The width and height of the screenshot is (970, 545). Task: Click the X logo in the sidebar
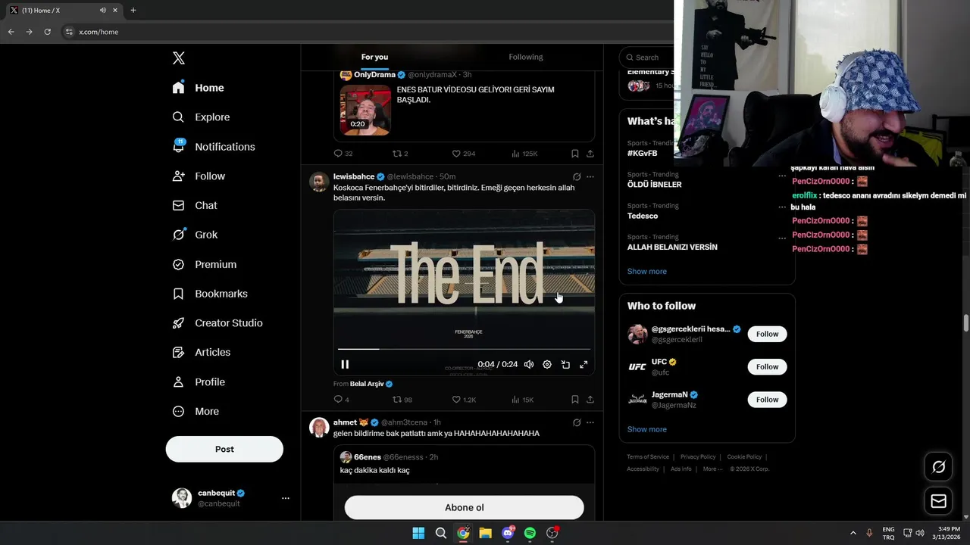tap(178, 58)
